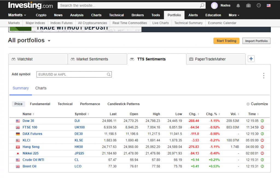Switch to the Charts tab
Image resolution: width=280 pixels, height=178 pixels.
(41, 88)
